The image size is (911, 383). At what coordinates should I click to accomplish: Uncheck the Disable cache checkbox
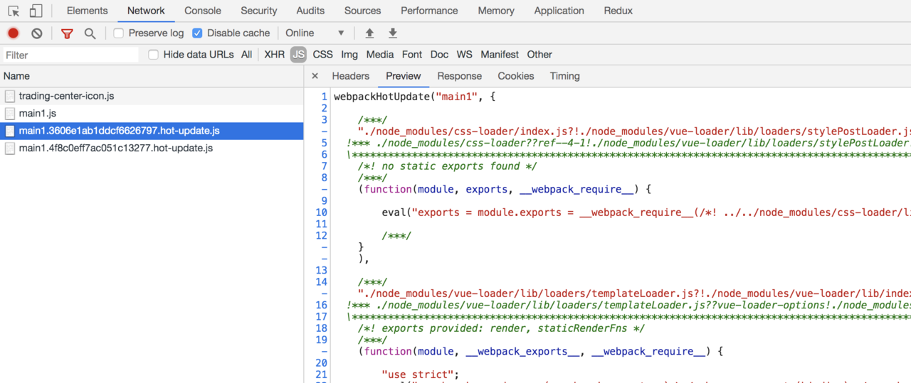[x=197, y=33]
